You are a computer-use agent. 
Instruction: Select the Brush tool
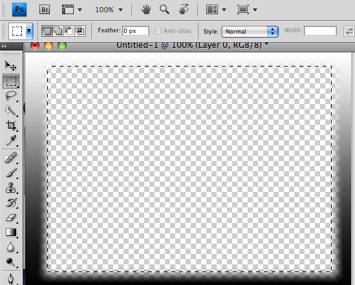coord(11,173)
